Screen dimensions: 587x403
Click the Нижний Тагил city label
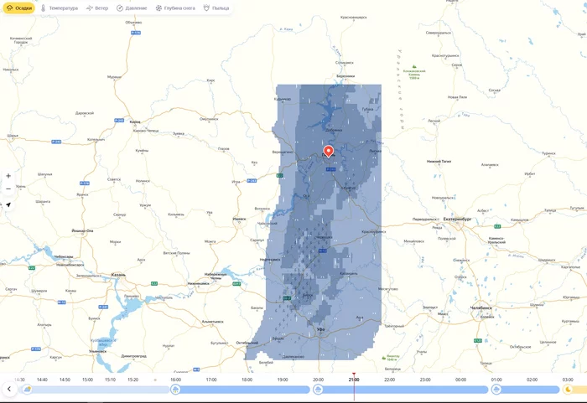click(439, 162)
